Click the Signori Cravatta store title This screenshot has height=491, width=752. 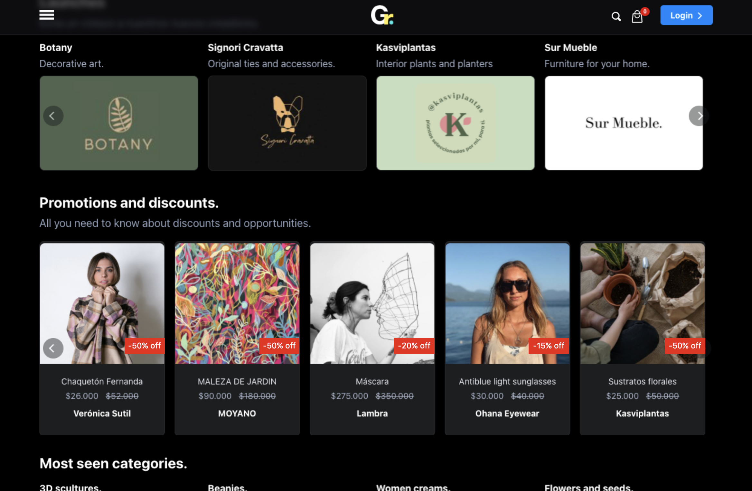tap(245, 48)
